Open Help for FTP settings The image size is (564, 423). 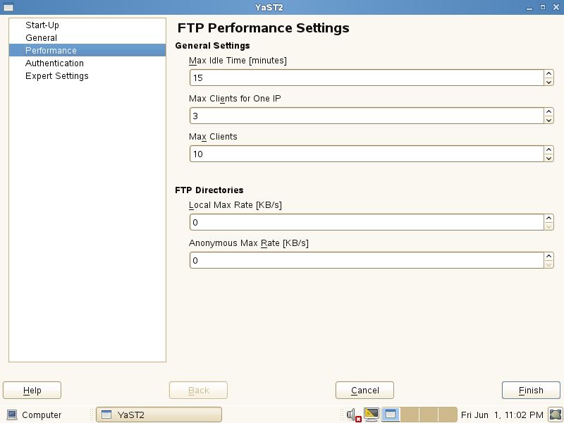coord(32,391)
